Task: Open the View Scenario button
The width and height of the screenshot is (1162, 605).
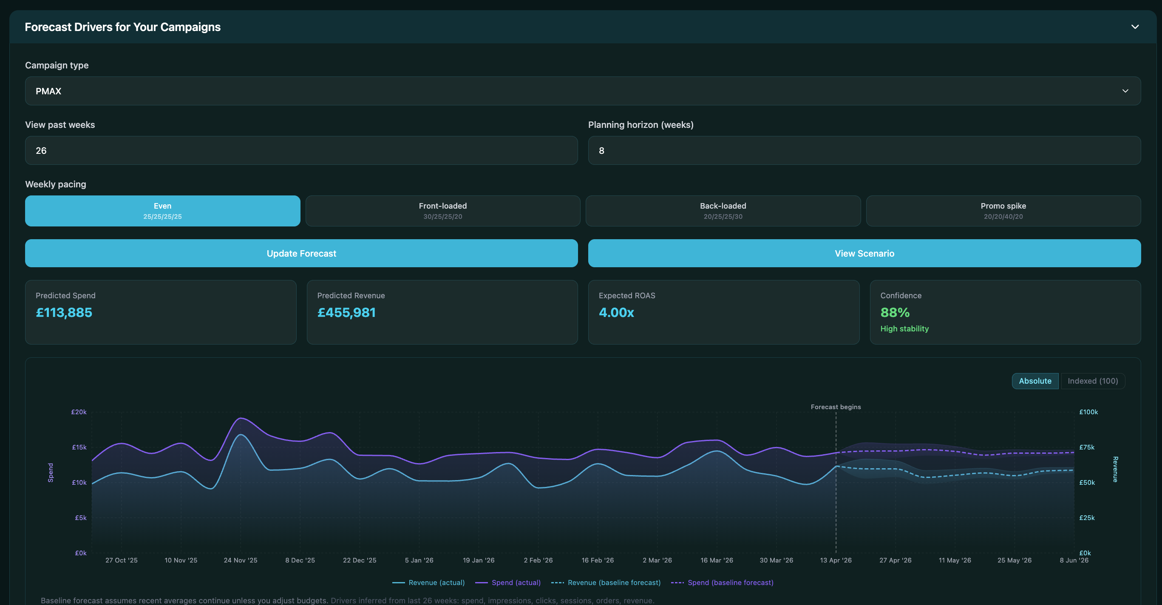Action: (x=864, y=253)
